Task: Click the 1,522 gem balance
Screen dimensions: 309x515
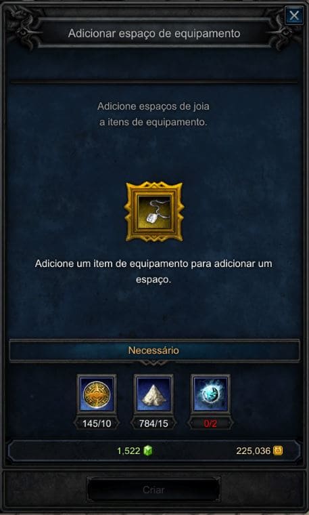Action: 128,451
